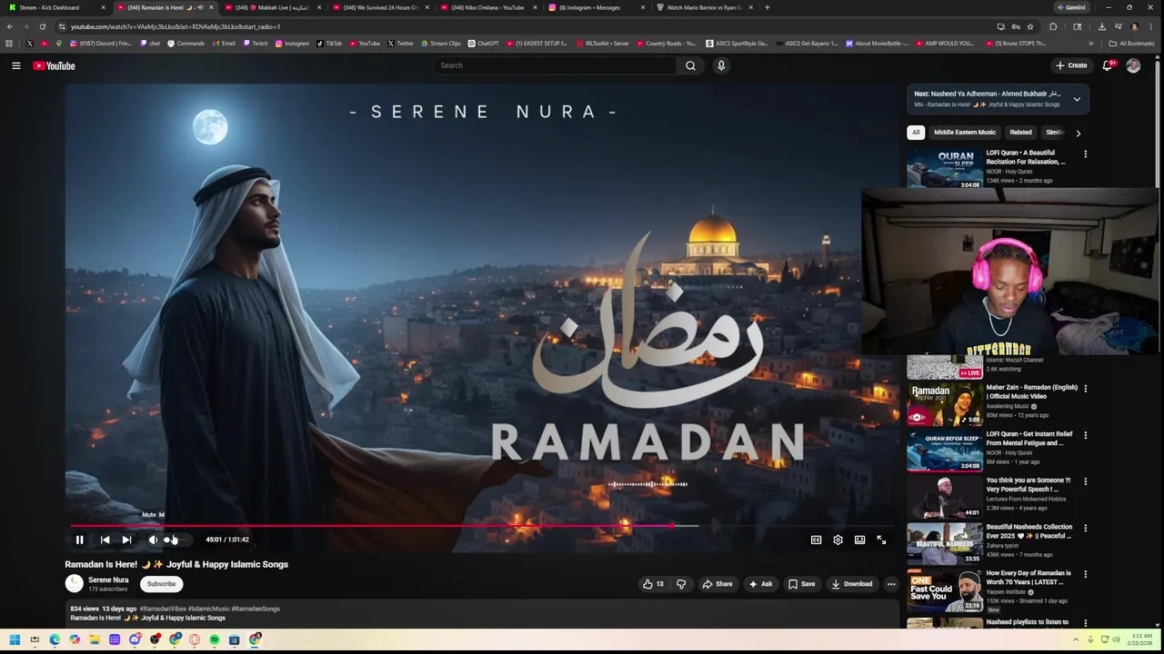Select the Related filter chip
The image size is (1164, 654).
point(1020,133)
